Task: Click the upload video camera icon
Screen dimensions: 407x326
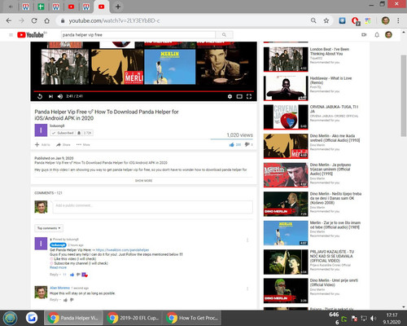Action: (x=364, y=35)
